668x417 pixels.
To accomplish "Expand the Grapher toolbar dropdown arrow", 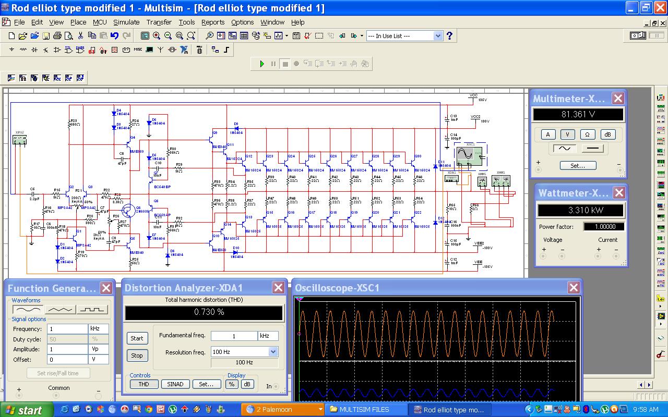I will (287, 36).
